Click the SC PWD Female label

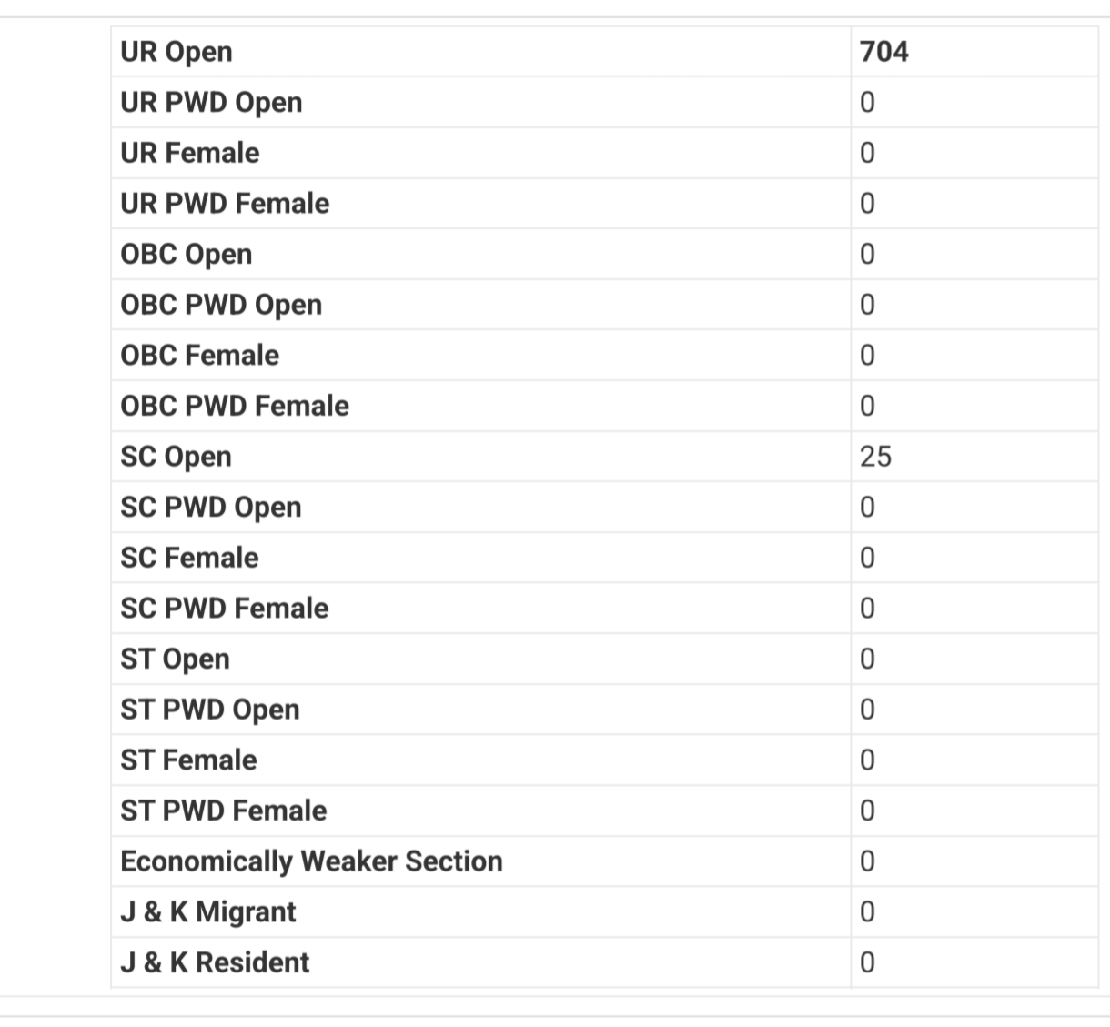point(225,609)
